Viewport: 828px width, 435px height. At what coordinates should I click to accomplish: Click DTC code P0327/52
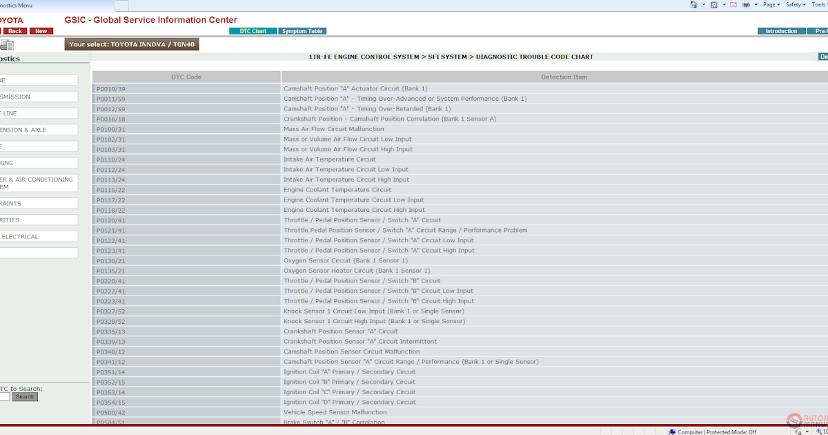pyautogui.click(x=111, y=311)
